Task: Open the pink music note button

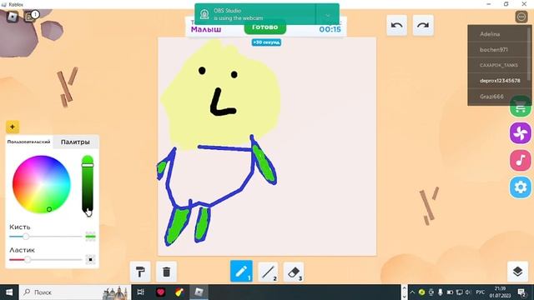Action: point(521,160)
